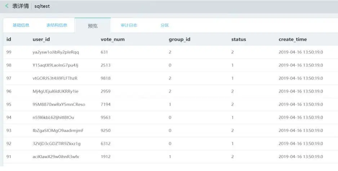Select the 预览 tab

click(x=93, y=26)
